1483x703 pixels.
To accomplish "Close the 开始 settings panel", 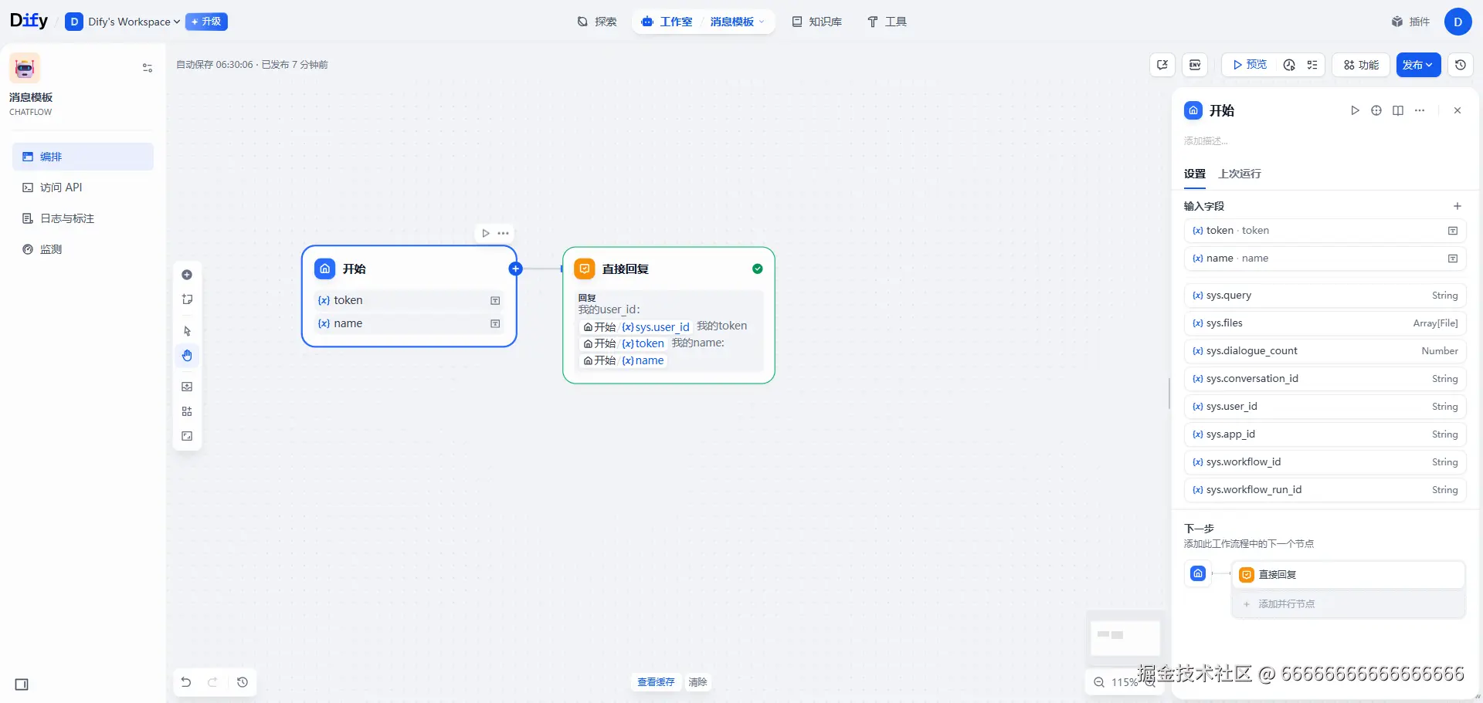I will pos(1458,110).
